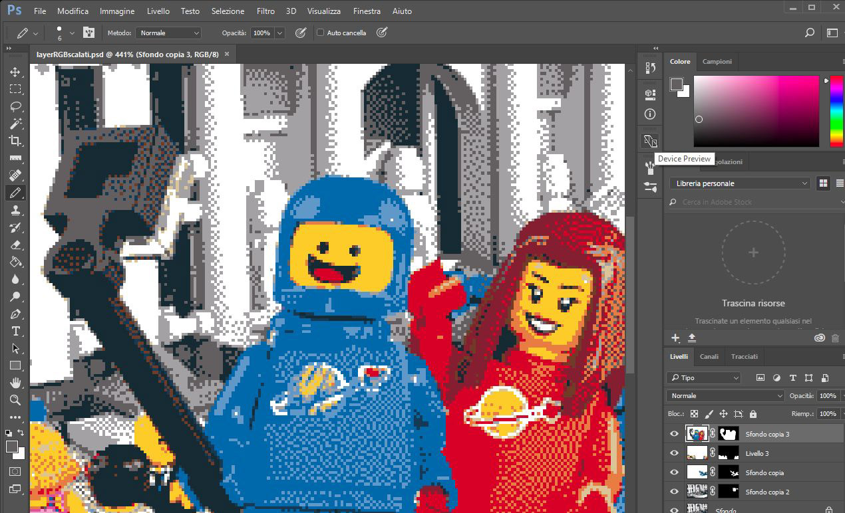
Task: Open the File menu
Action: (40, 11)
